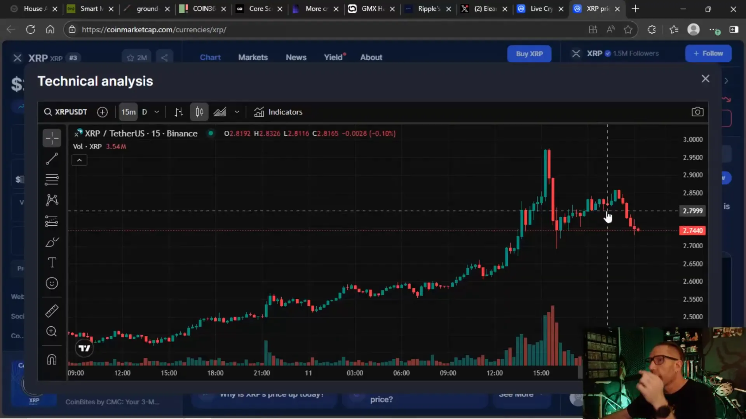The image size is (746, 419).
Task: Expand the time interval dropdown arrow
Action: pyautogui.click(x=157, y=112)
